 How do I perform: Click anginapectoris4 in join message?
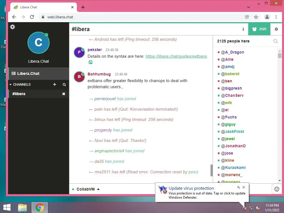pos(109,151)
